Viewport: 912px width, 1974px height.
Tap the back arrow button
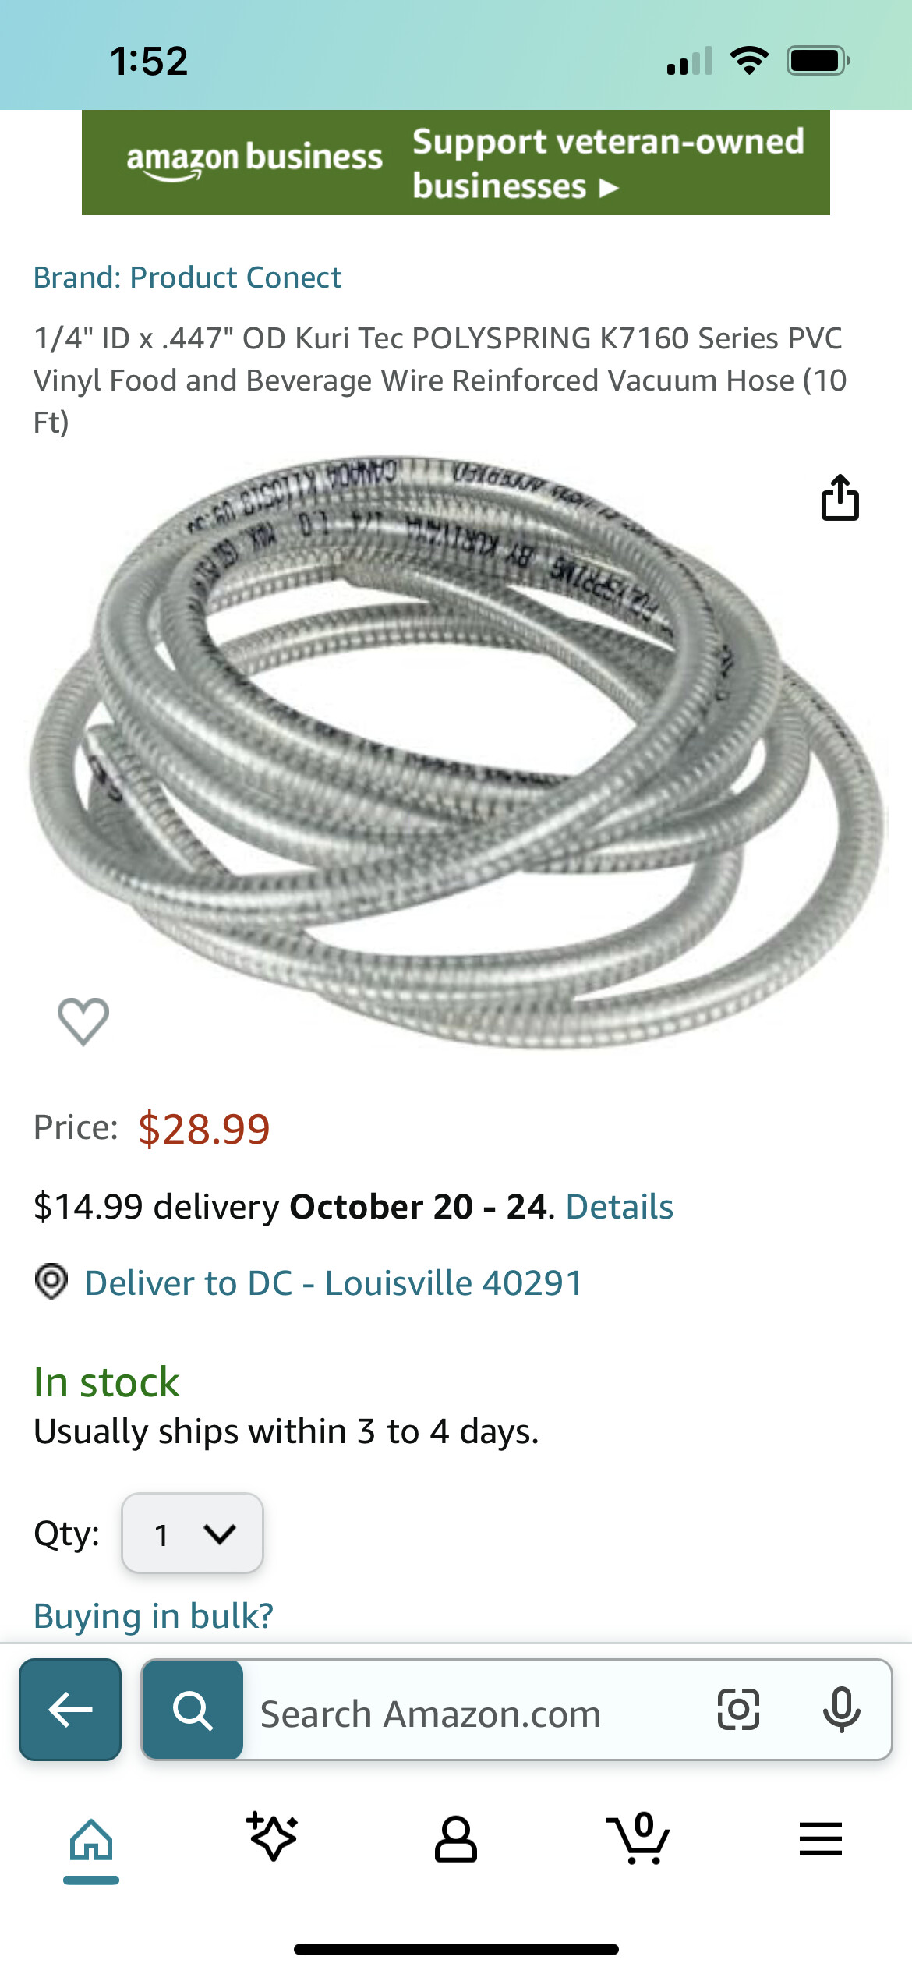pos(70,1709)
